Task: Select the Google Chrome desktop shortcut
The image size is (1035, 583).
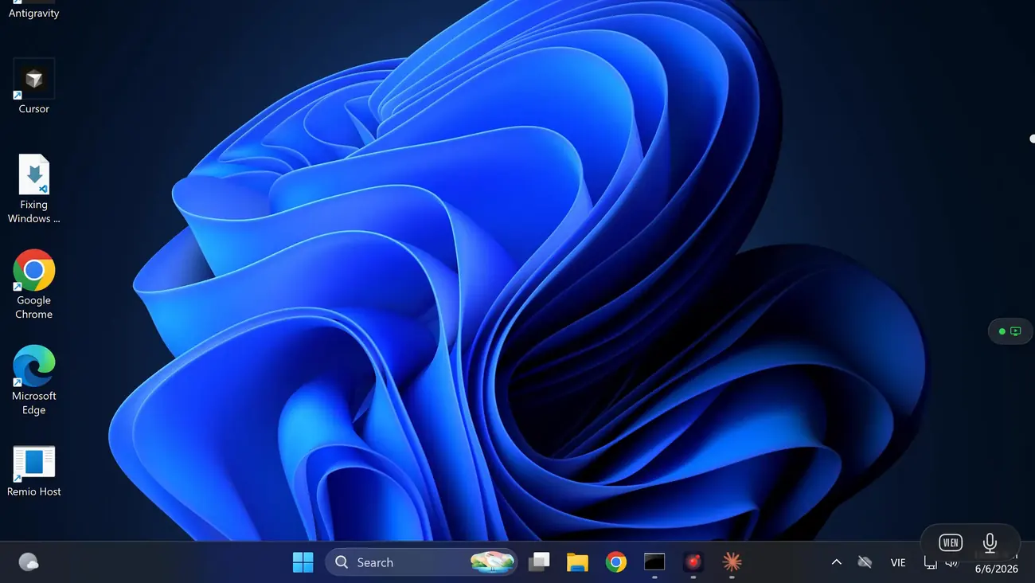Action: 33,284
